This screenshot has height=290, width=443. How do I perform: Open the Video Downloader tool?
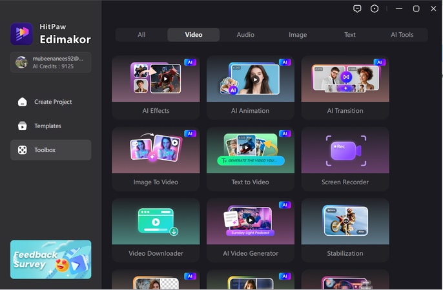tap(156, 230)
